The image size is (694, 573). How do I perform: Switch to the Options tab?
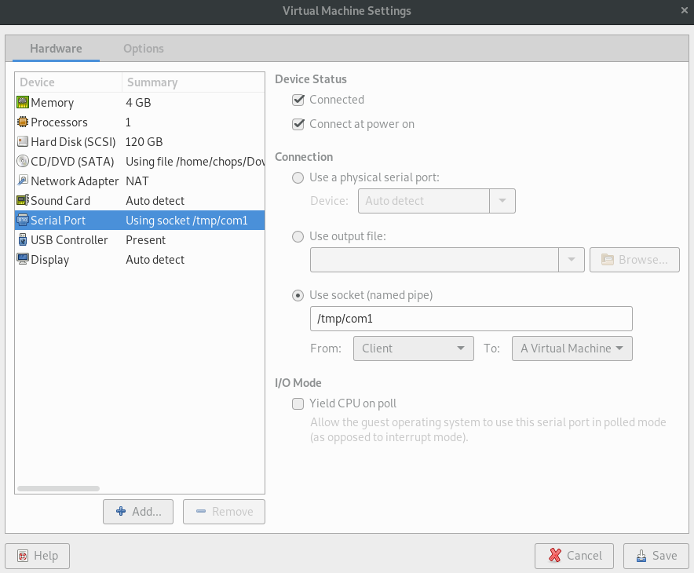click(x=144, y=49)
